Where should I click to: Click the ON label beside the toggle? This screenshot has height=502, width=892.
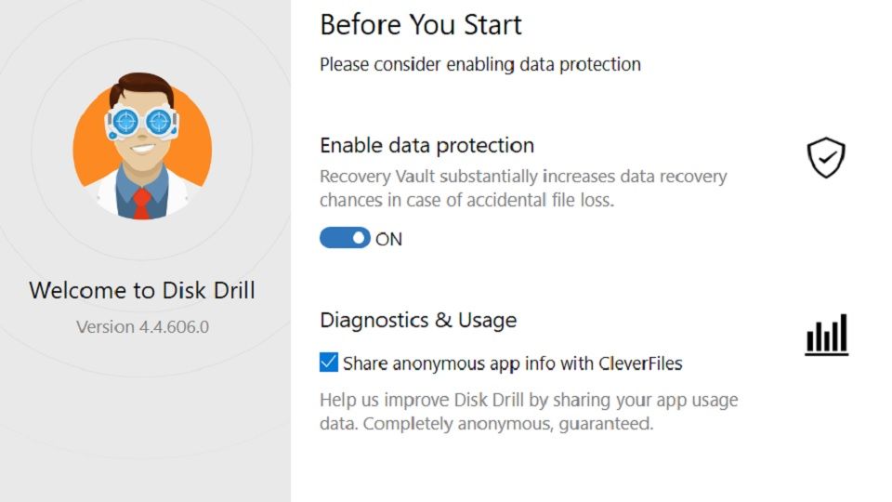click(x=388, y=240)
